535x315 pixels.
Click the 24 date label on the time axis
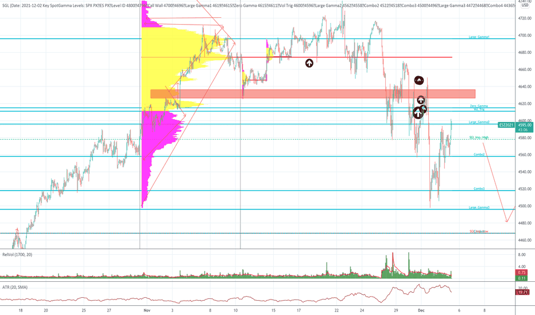coord(362,310)
